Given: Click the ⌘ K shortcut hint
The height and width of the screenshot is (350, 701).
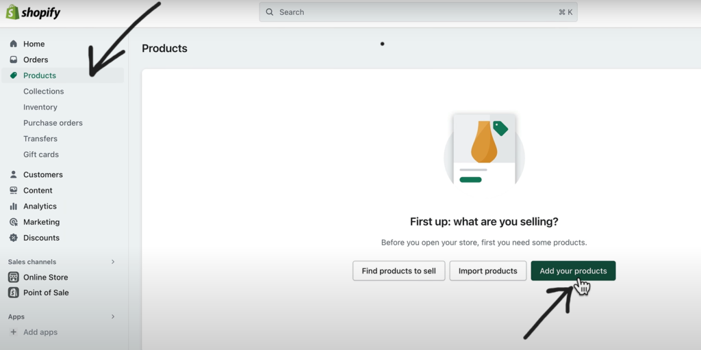Looking at the screenshot, I should [x=565, y=12].
